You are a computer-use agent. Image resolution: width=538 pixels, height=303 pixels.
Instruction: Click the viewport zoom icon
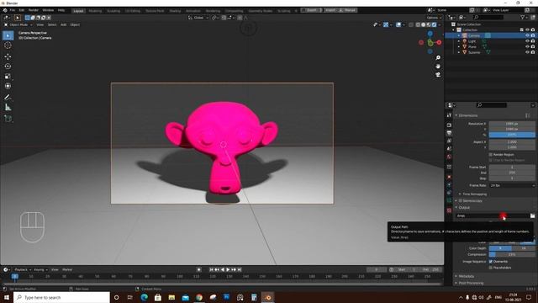[x=438, y=58]
